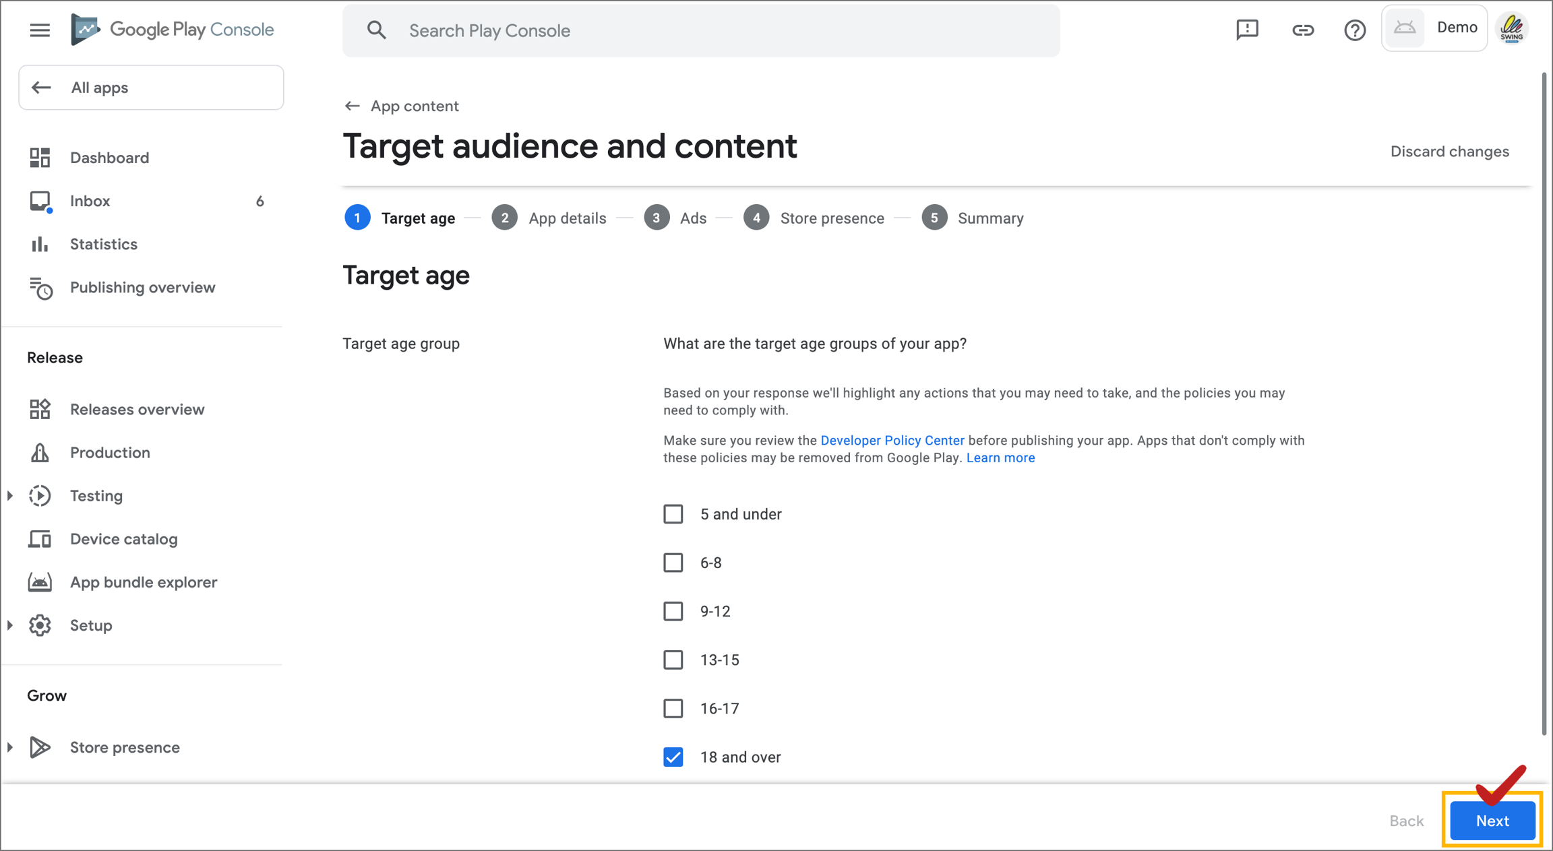Open the Developer Policy Center link

click(892, 440)
